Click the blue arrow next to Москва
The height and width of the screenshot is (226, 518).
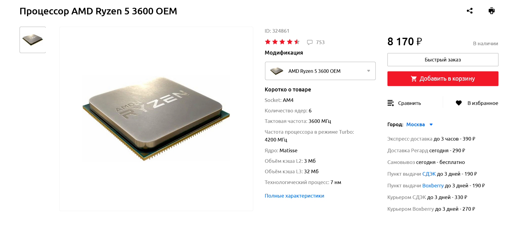tap(431, 124)
